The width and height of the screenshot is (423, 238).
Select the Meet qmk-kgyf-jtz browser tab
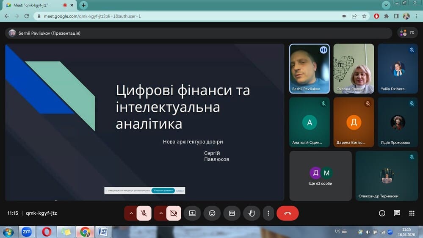pyautogui.click(x=34, y=5)
